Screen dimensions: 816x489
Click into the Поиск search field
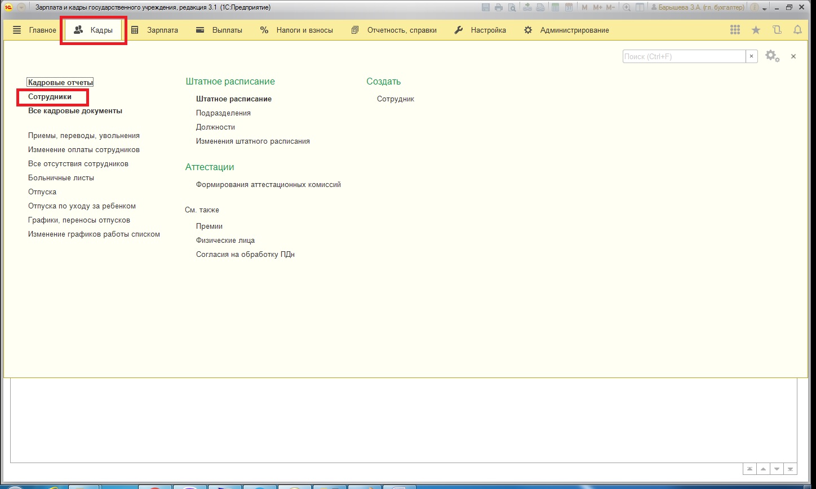684,56
